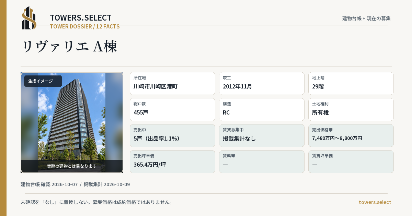Click the caption 実際の建物とは異なります
Viewport: 412px width, 216px height.
pyautogui.click(x=72, y=166)
